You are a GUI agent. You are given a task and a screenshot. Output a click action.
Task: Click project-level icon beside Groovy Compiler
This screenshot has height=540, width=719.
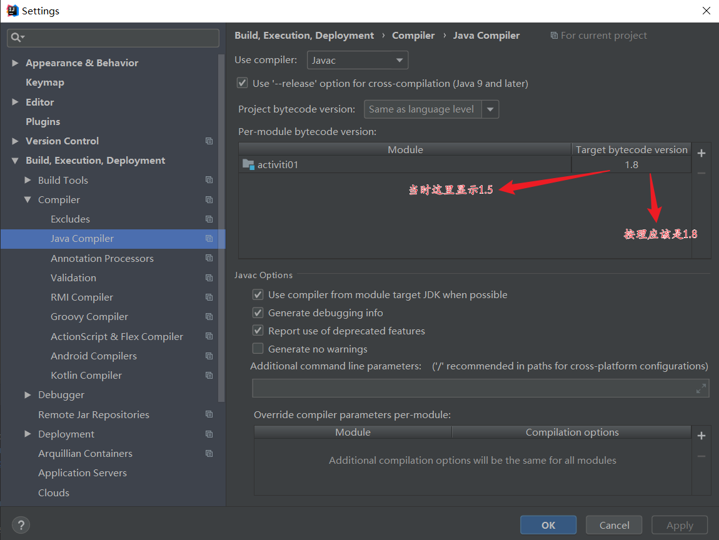(209, 317)
